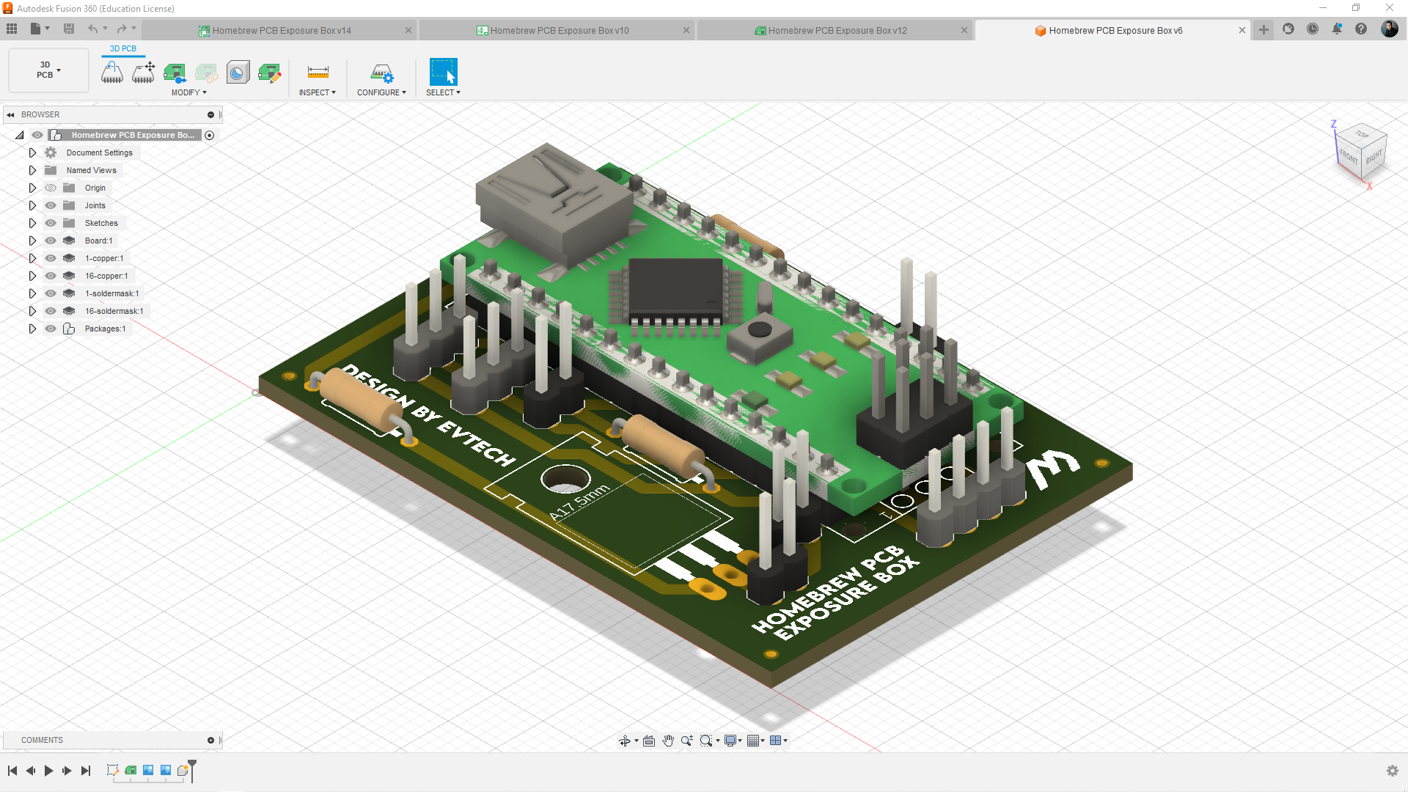Toggle visibility of Board:1
Image resolution: width=1408 pixels, height=792 pixels.
click(51, 241)
